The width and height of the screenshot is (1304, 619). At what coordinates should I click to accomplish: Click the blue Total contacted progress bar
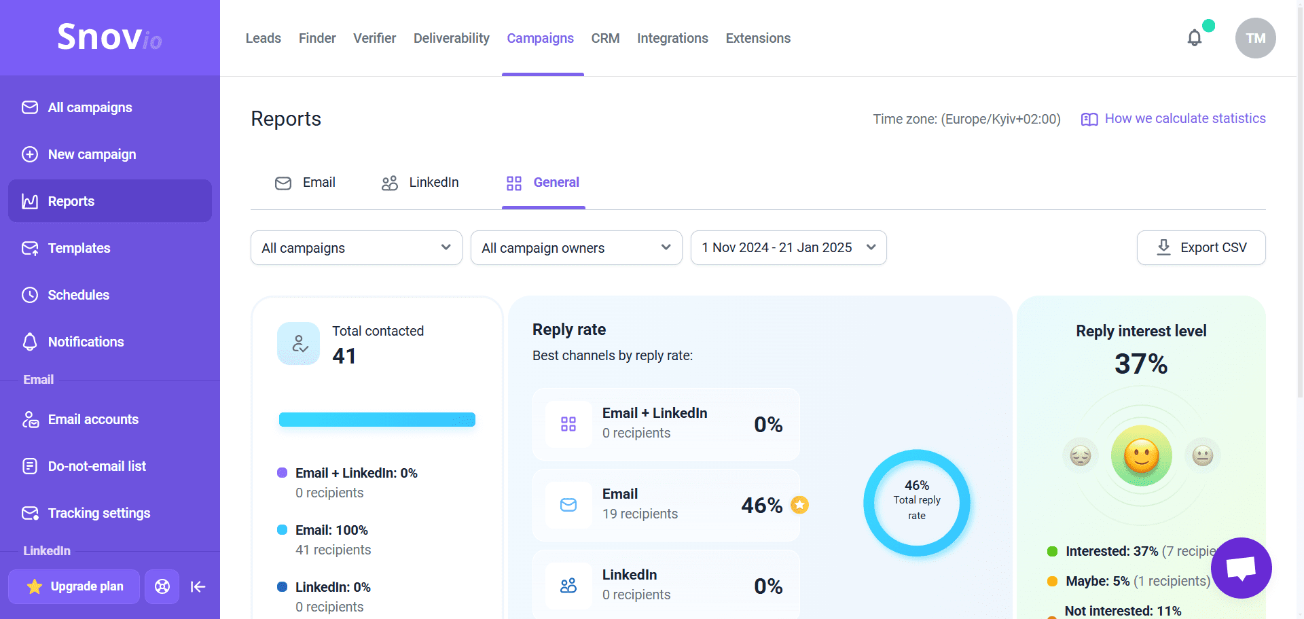376,419
